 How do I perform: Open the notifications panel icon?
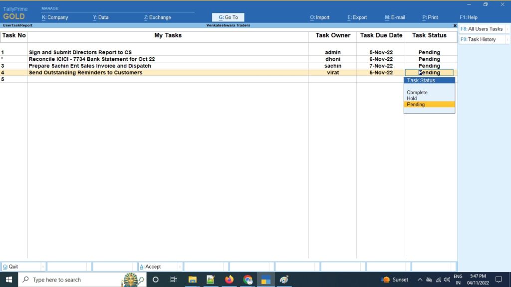click(499, 280)
